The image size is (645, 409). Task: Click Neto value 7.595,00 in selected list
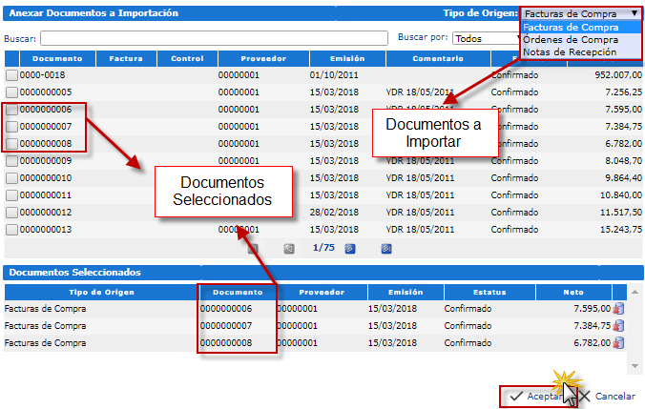tap(592, 308)
